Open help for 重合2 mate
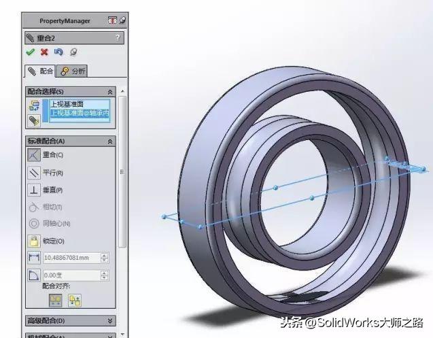The image size is (433, 338). (x=118, y=38)
